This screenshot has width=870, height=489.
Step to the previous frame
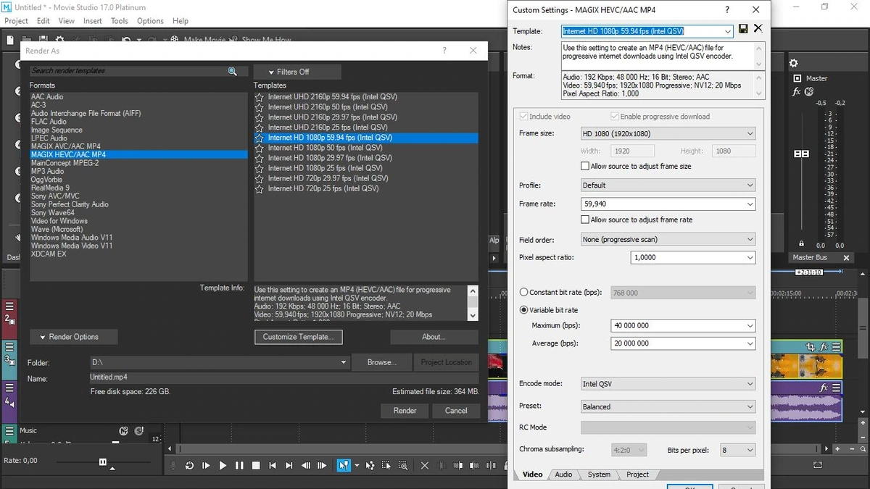coord(306,466)
